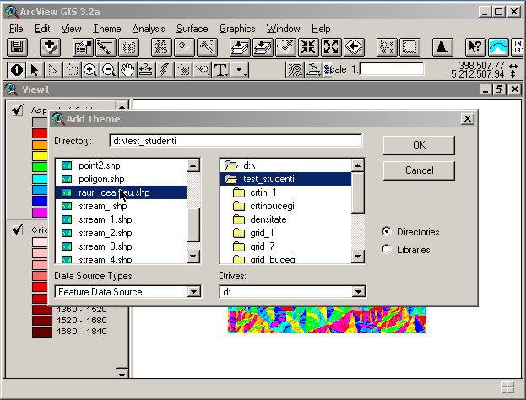This screenshot has width=526, height=400.
Task: Select the Measure ruler tool
Action: click(145, 70)
